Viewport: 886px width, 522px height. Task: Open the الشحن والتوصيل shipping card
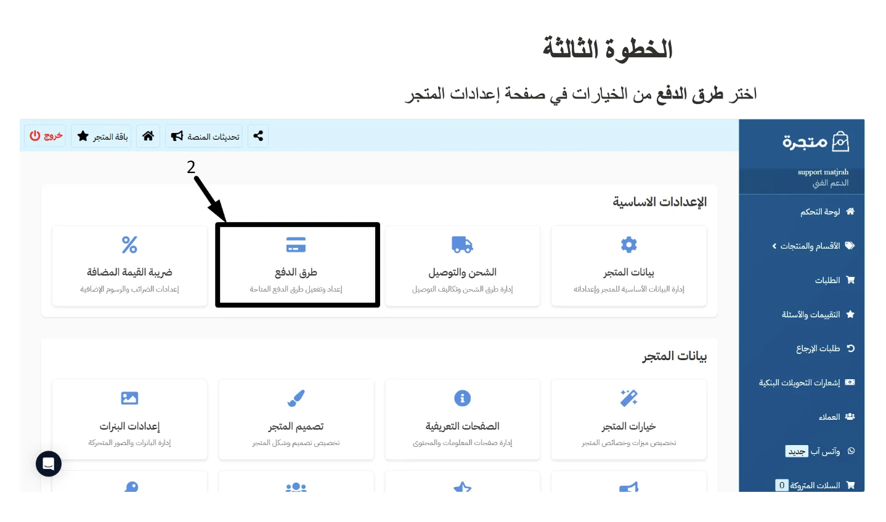coord(463,266)
